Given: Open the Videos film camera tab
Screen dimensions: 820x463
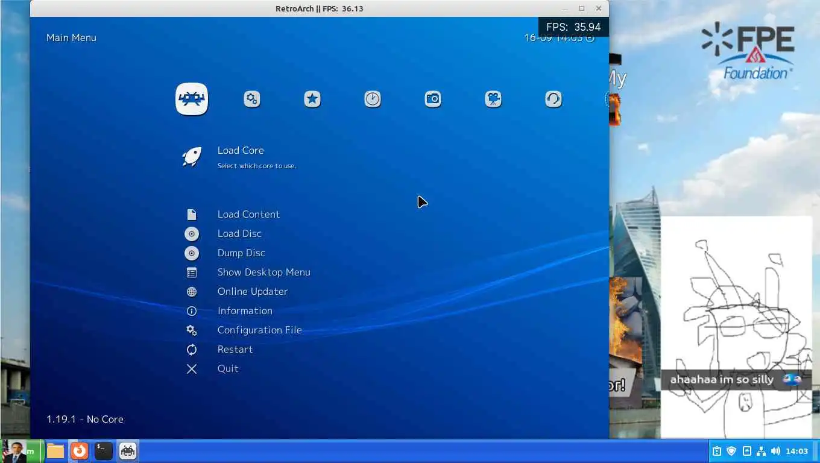Looking at the screenshot, I should tap(493, 99).
